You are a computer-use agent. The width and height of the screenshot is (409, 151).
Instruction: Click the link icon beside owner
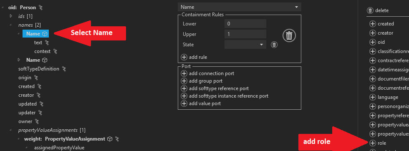pos(37,121)
